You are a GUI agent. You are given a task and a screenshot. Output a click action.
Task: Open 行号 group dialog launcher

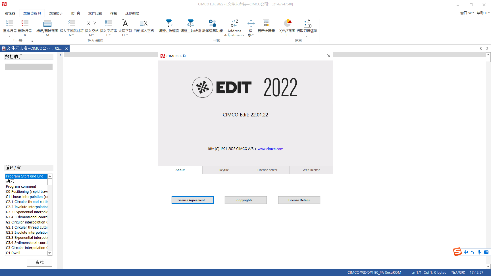[32, 41]
